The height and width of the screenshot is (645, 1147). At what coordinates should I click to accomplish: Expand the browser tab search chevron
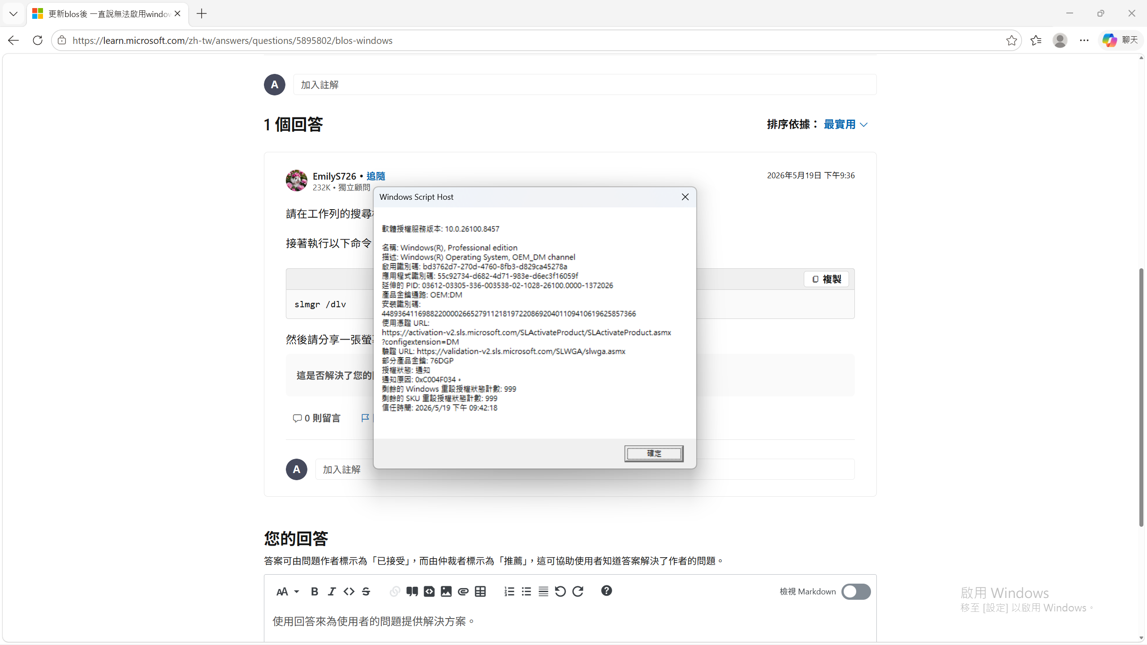click(x=13, y=13)
